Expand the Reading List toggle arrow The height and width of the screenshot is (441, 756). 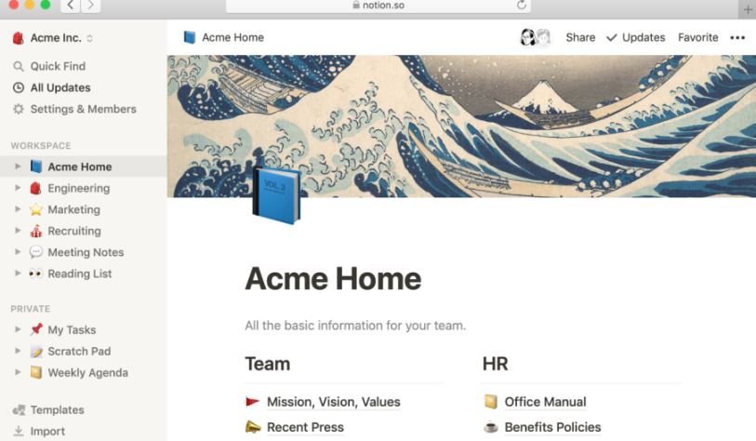(18, 274)
